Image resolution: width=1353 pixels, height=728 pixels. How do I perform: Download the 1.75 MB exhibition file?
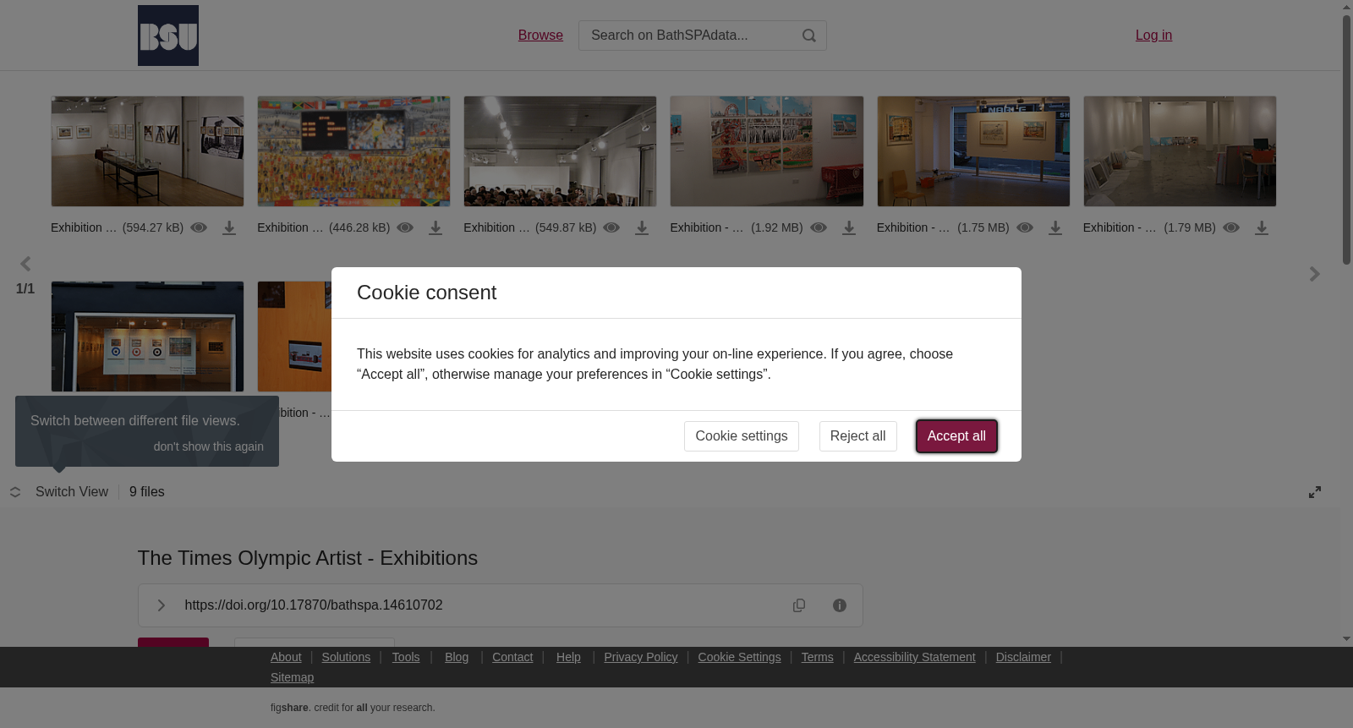(1055, 228)
